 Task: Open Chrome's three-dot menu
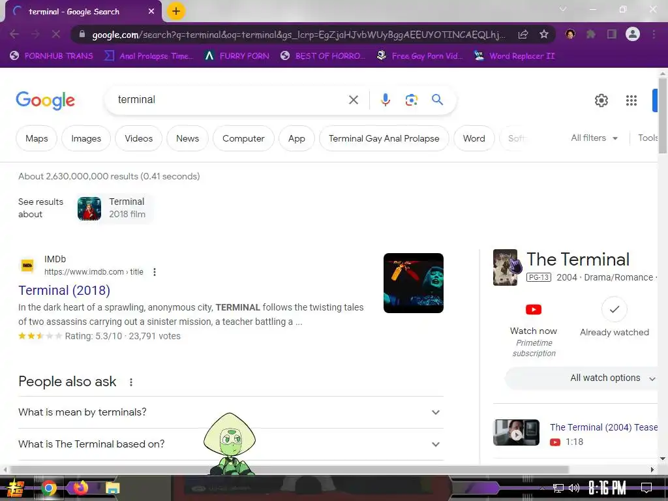(654, 34)
